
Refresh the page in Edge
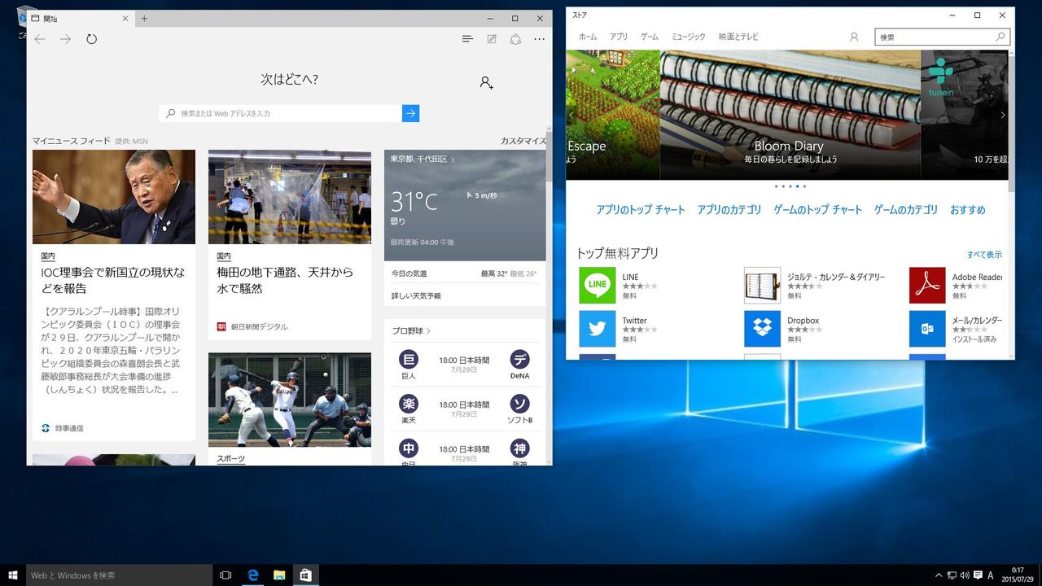[x=92, y=39]
